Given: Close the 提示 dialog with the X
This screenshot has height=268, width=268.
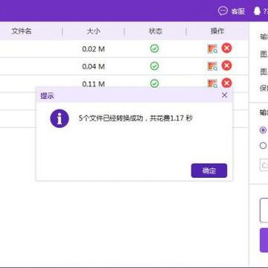Looking at the screenshot, I should coord(224,95).
